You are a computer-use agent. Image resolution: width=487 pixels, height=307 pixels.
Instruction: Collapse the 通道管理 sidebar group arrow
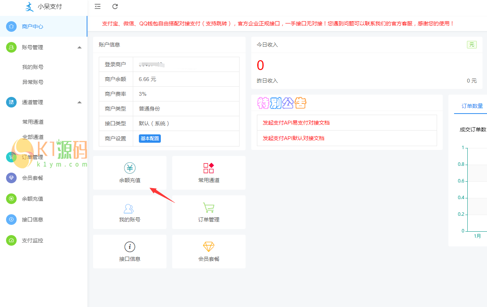(x=79, y=102)
